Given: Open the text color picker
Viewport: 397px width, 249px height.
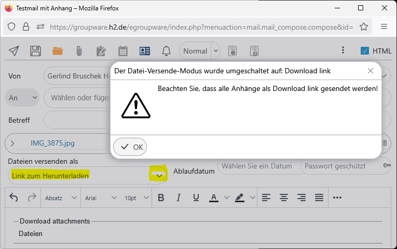Looking at the screenshot, I should (213, 198).
